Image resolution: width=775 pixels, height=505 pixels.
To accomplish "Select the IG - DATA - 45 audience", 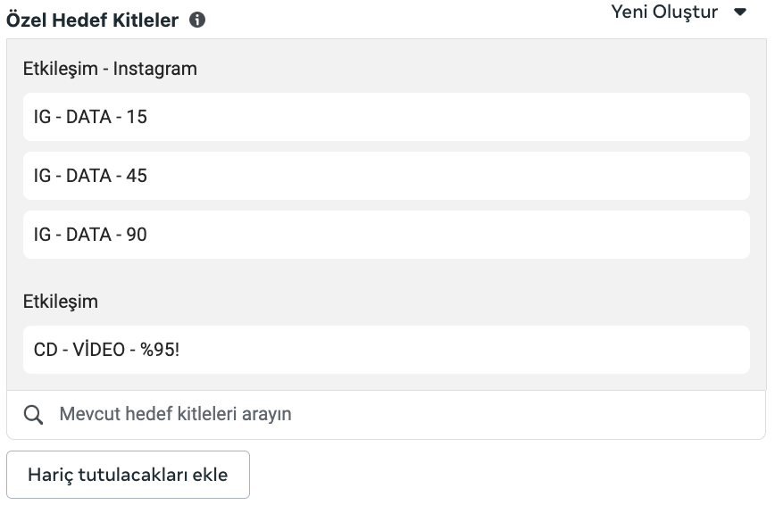I will pyautogui.click(x=386, y=176).
